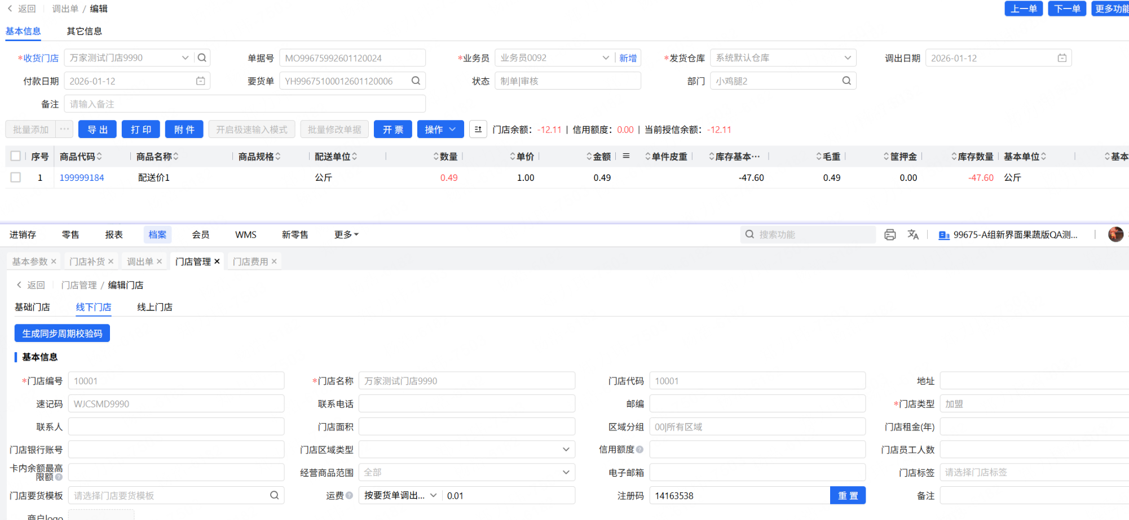
Task: Open the calendar icon for 付款日期
Action: click(200, 81)
